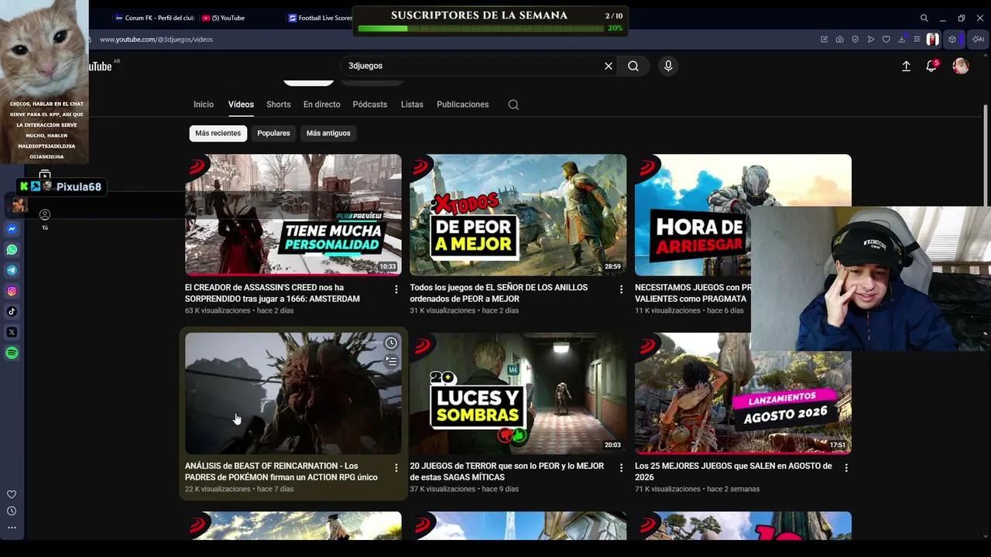Open TikTok in the browser sidebar
The width and height of the screenshot is (991, 557).
click(x=12, y=312)
